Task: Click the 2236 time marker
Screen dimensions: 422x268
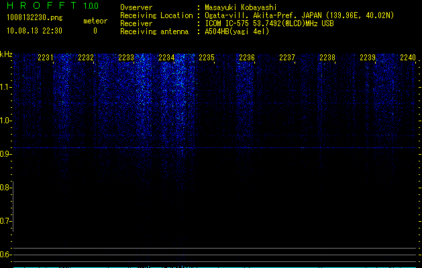Action: tap(247, 58)
